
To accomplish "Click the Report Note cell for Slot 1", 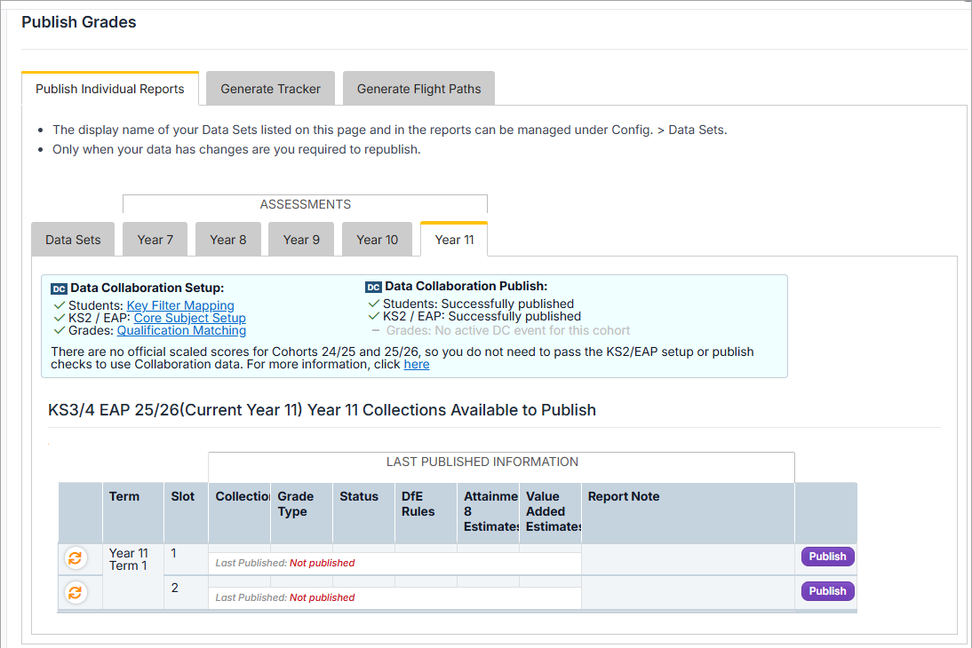I will tap(687, 559).
